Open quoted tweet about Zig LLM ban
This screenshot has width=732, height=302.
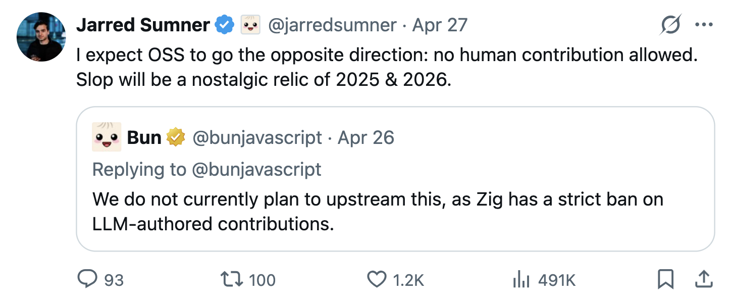pos(395,179)
